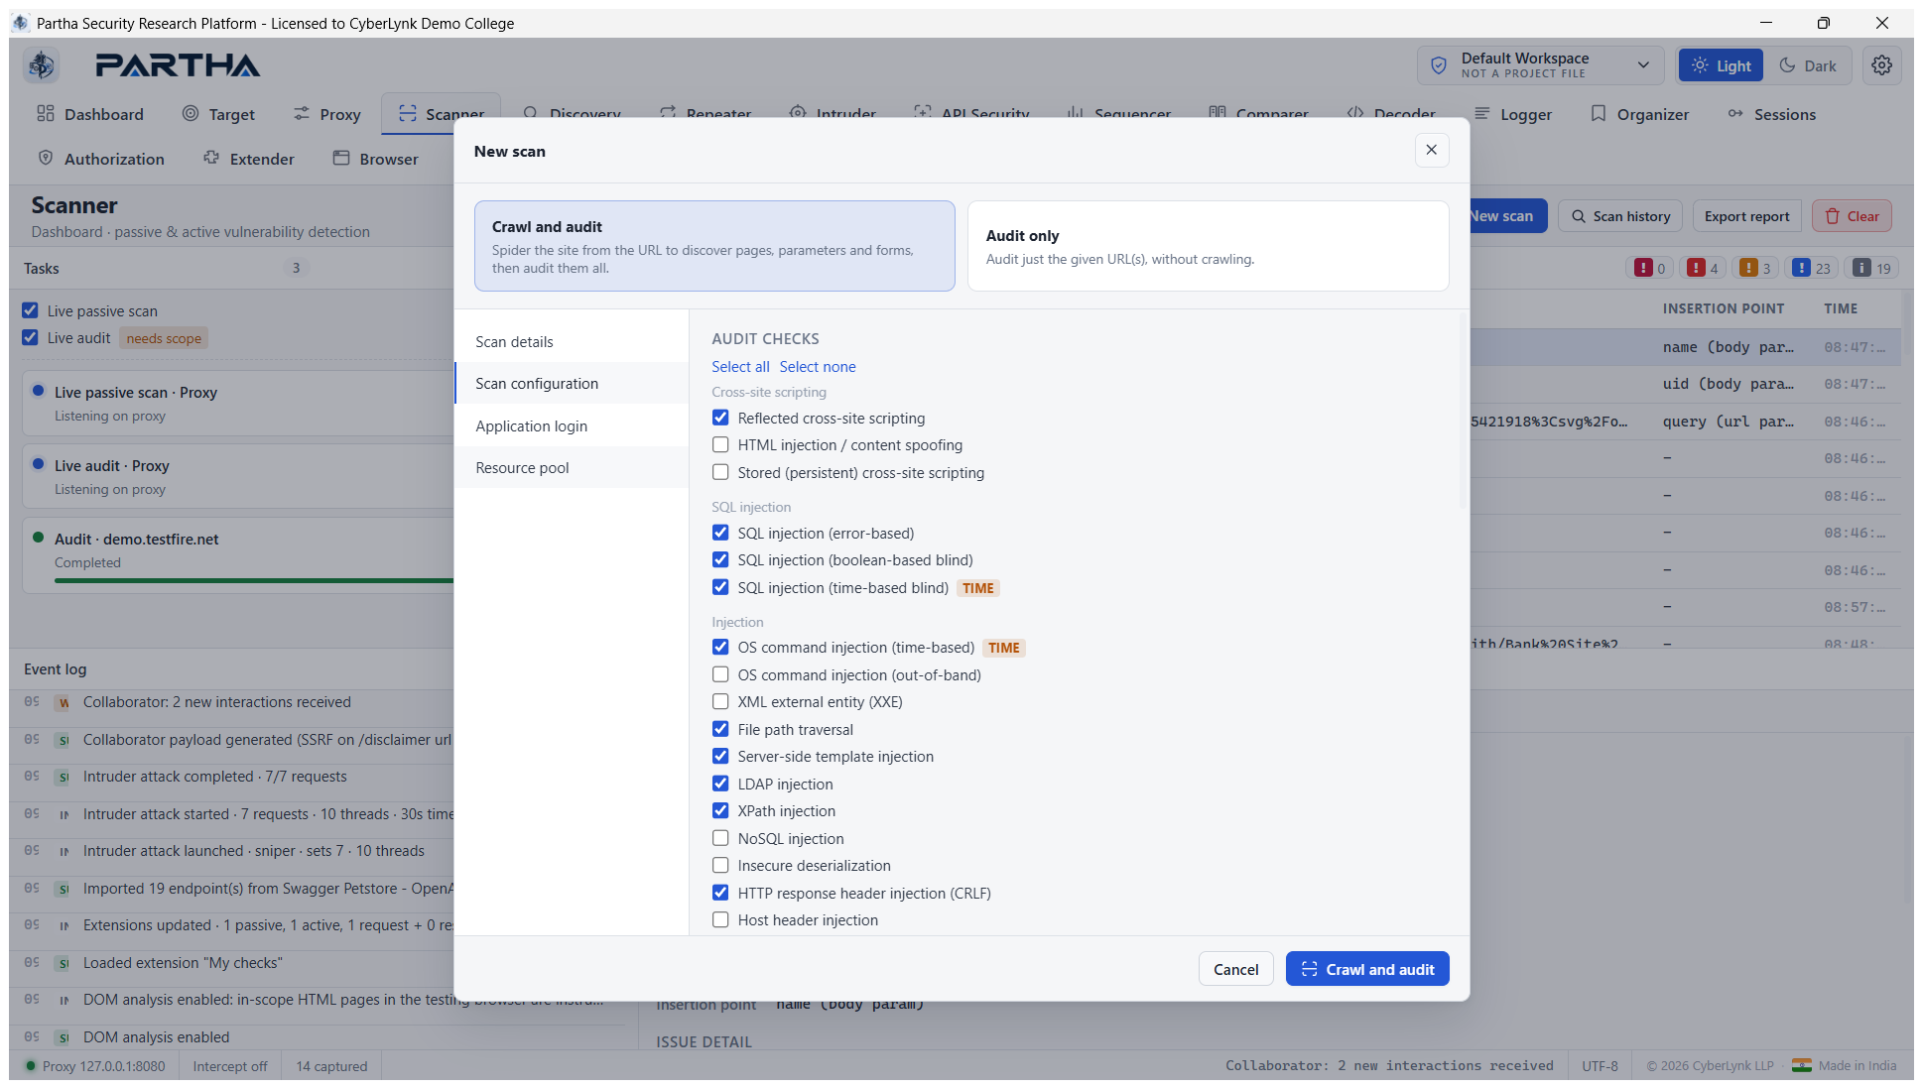
Task: Click the Browser window icon
Action: point(341,158)
